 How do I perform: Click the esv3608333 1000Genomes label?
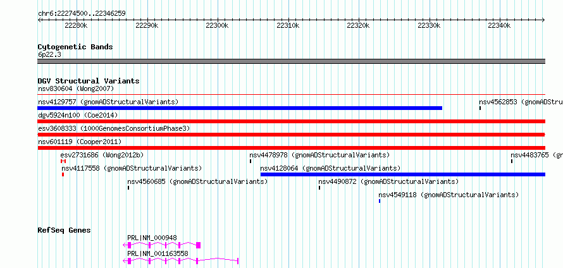pos(114,128)
